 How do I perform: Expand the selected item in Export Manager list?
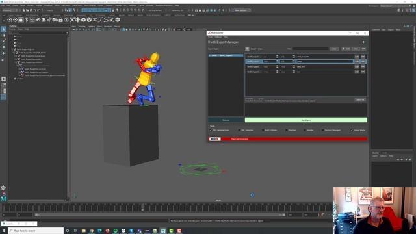point(209,55)
